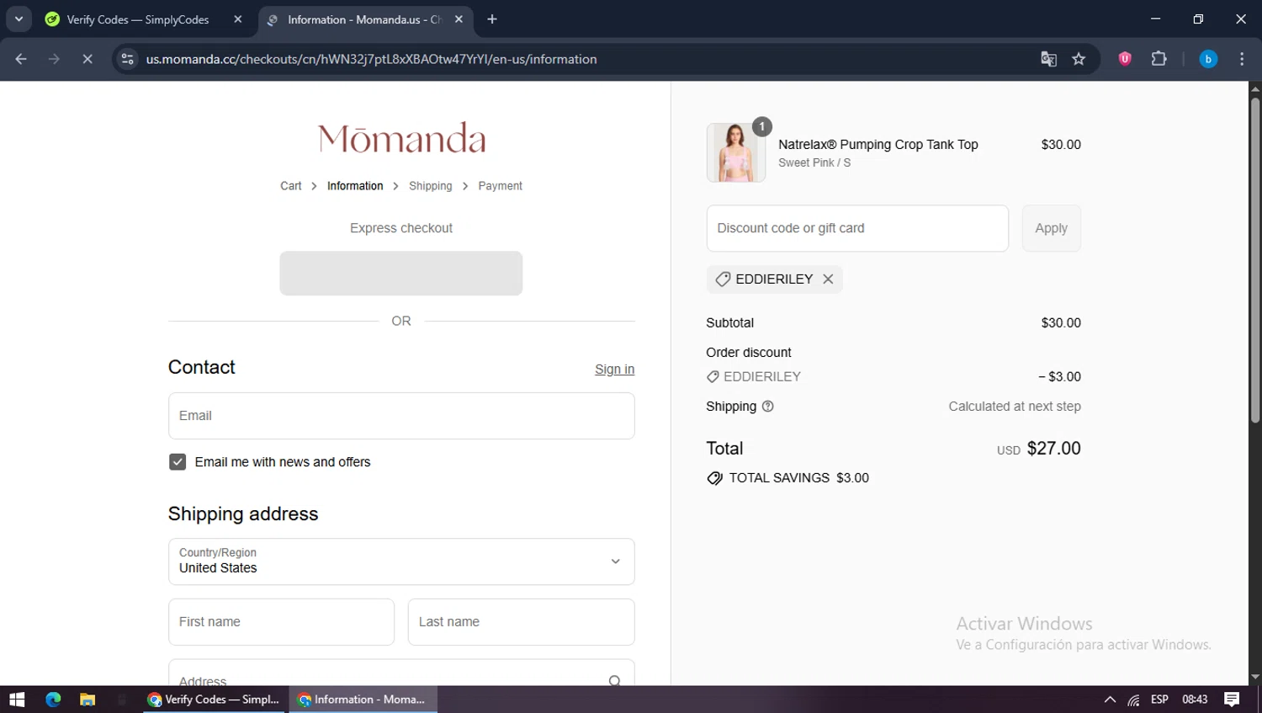The width and height of the screenshot is (1262, 713).
Task: Click the Subtotal $30.00 value
Action: (1061, 323)
